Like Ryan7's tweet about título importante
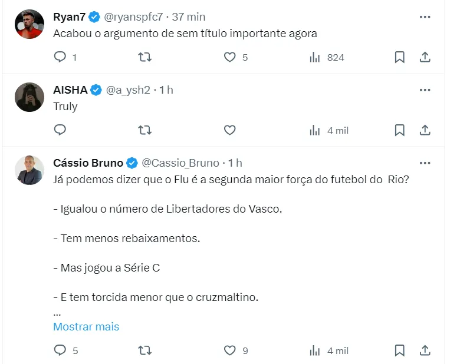The height and width of the screenshot is (364, 450). click(x=230, y=57)
